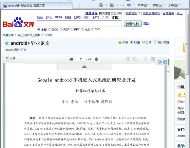This screenshot has width=190, height=148.
Task: Switch to the 百科 navigation tab
Action: click(x=105, y=18)
